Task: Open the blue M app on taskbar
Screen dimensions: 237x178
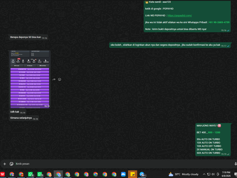Action: click(123, 174)
